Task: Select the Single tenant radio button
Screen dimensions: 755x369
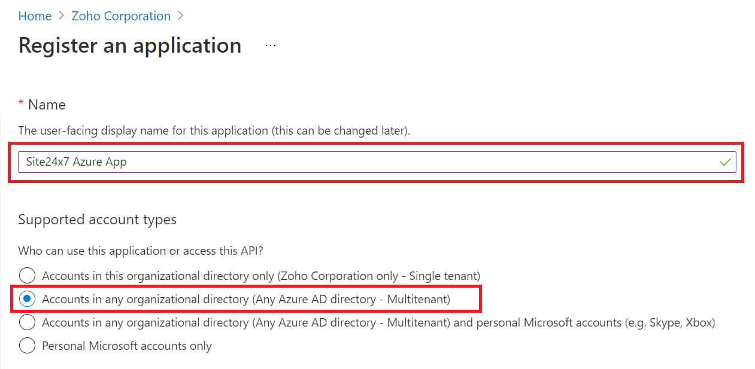Action: pyautogui.click(x=28, y=276)
